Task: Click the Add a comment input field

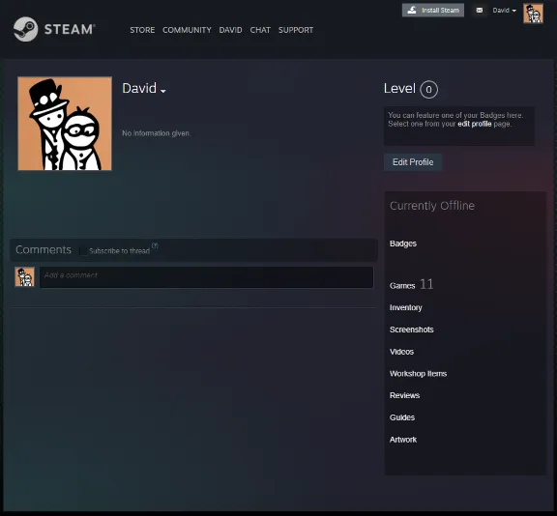Action: (206, 277)
